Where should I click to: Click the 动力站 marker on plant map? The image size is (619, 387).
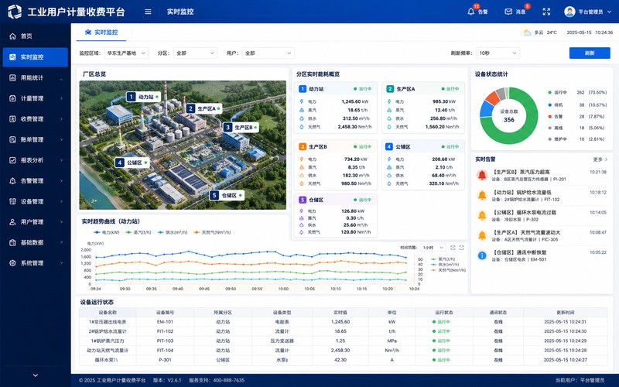point(144,97)
